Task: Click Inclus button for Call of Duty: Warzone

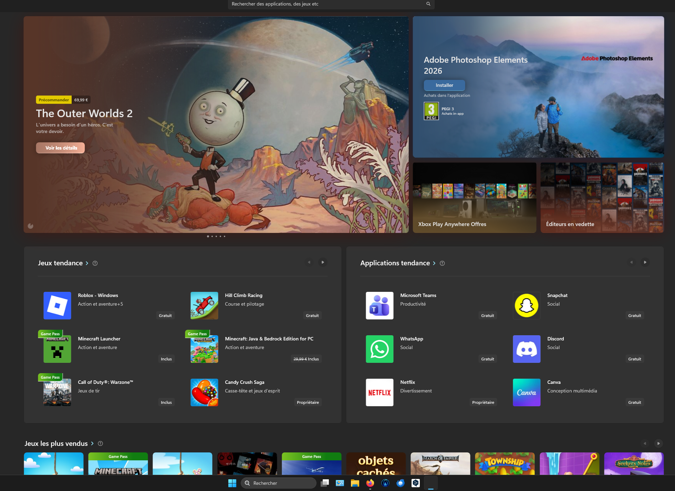Action: 166,402
